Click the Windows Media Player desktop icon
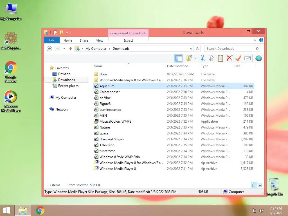Image resolution: width=288 pixels, height=216 pixels. pyautogui.click(x=11, y=101)
